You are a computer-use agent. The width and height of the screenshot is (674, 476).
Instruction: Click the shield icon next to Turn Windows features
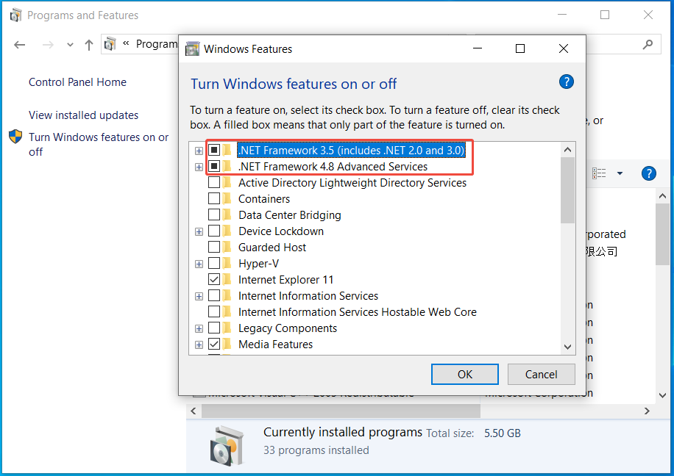tap(15, 137)
